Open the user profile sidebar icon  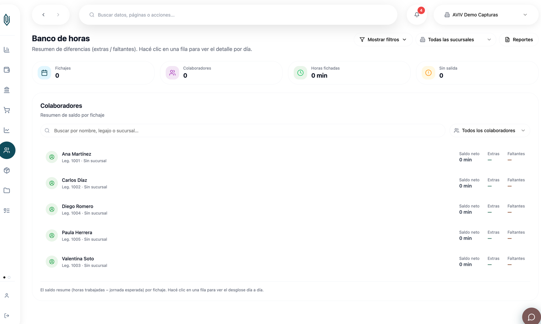click(7, 296)
